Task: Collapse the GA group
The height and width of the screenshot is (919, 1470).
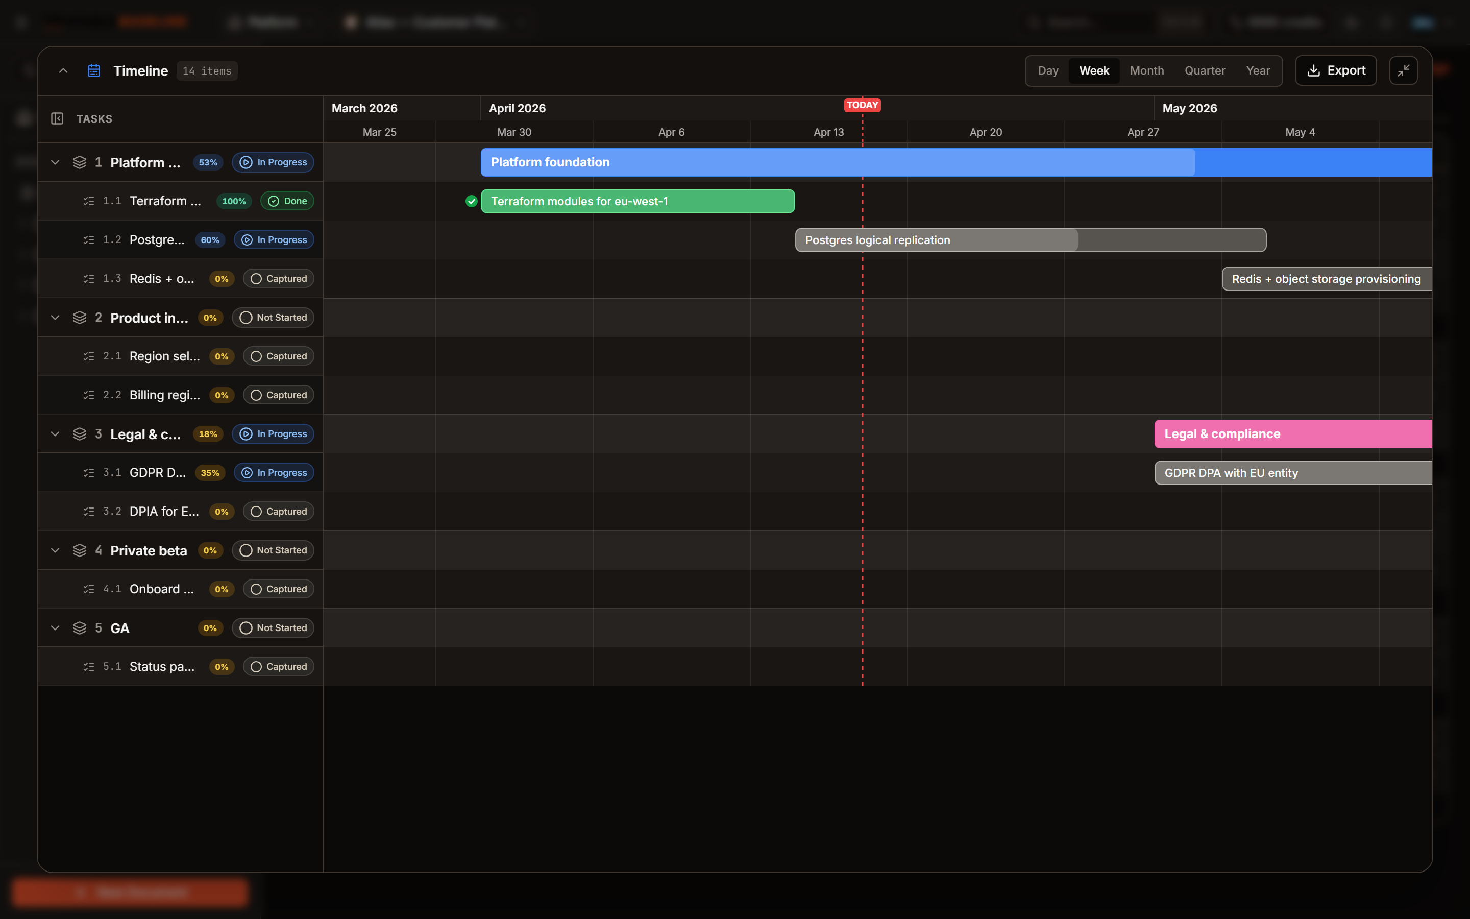Action: pyautogui.click(x=55, y=628)
